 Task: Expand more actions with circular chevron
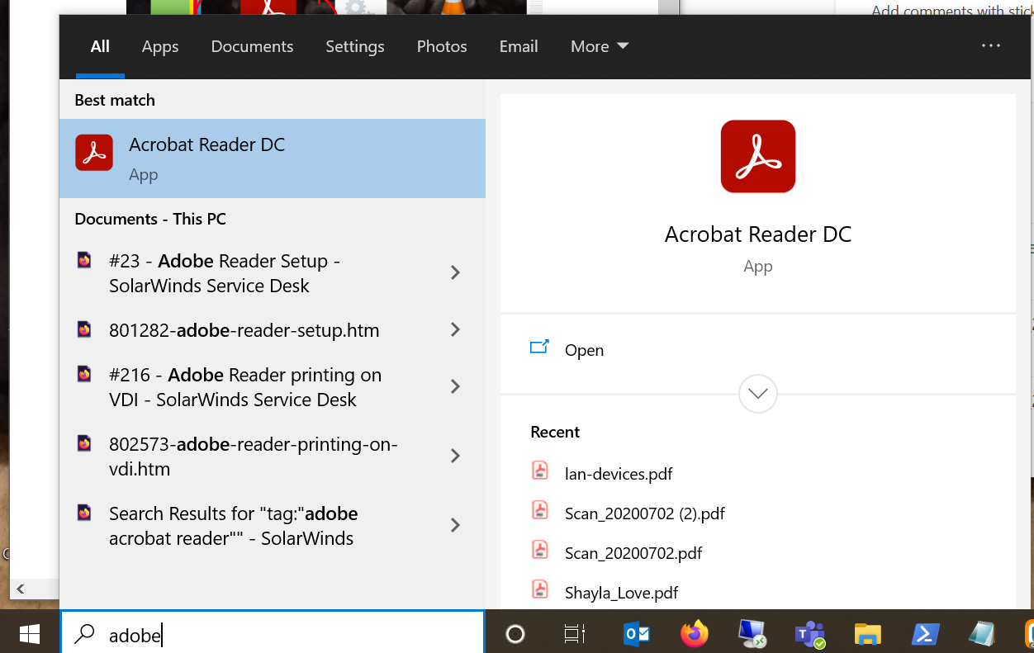tap(757, 394)
